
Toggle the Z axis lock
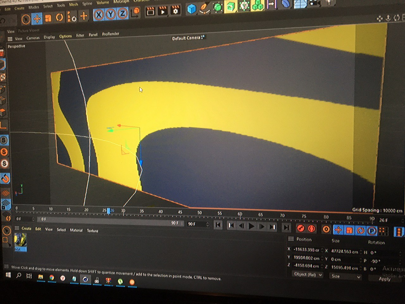click(x=122, y=14)
